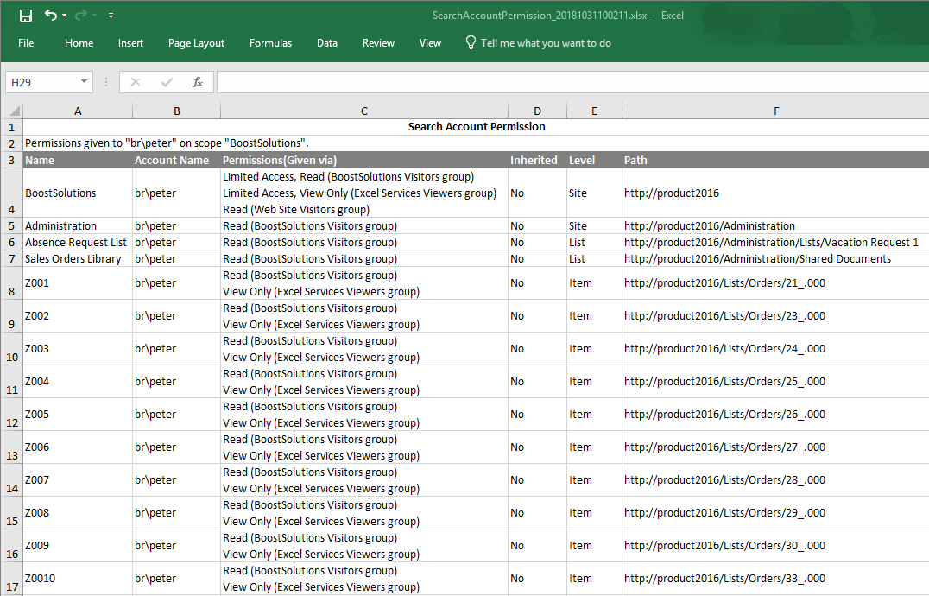Click the Redo arrow icon
The height and width of the screenshot is (596, 929).
tap(82, 15)
